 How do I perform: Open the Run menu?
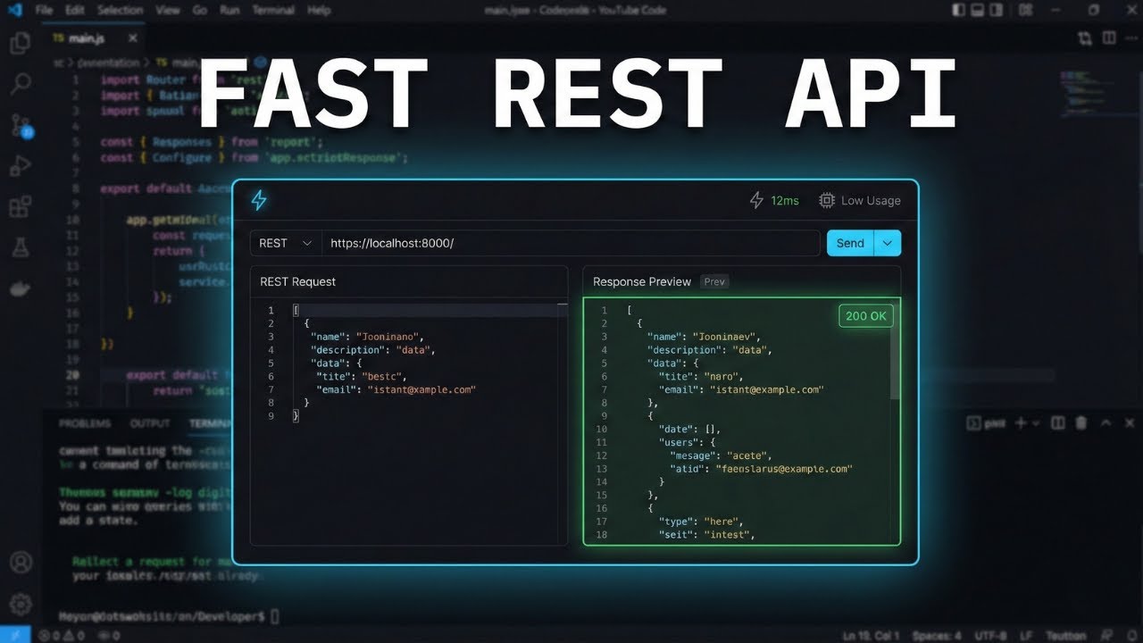pos(229,10)
